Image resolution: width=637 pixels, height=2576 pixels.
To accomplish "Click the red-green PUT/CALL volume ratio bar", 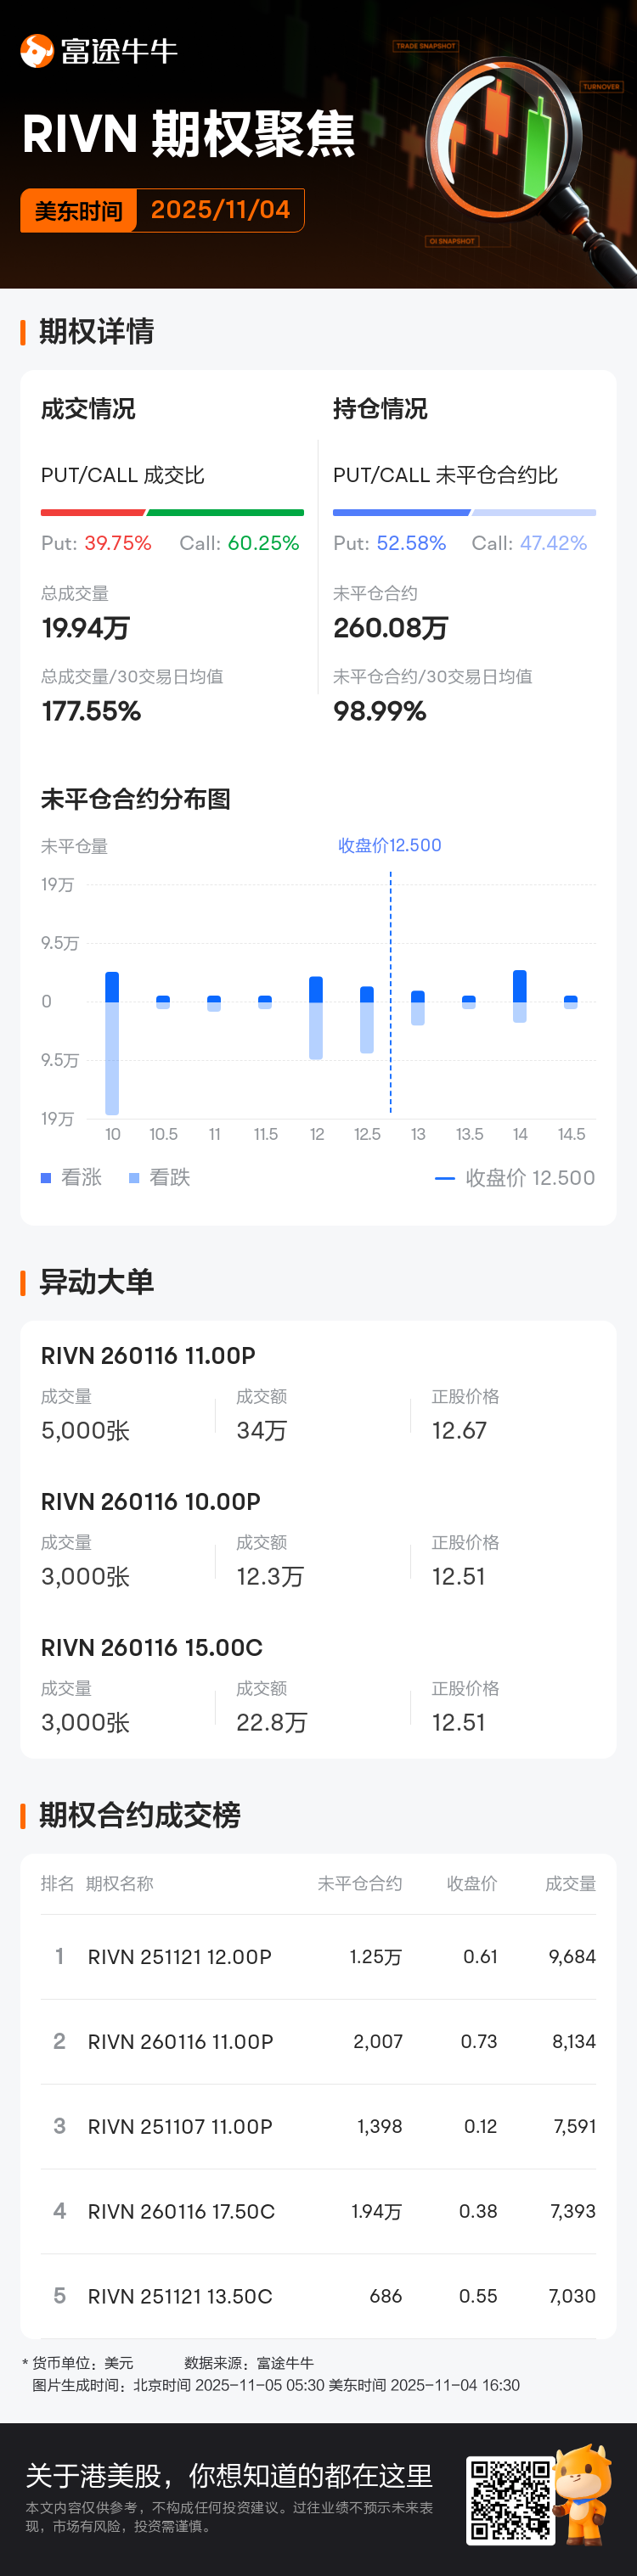I will 171,513.
